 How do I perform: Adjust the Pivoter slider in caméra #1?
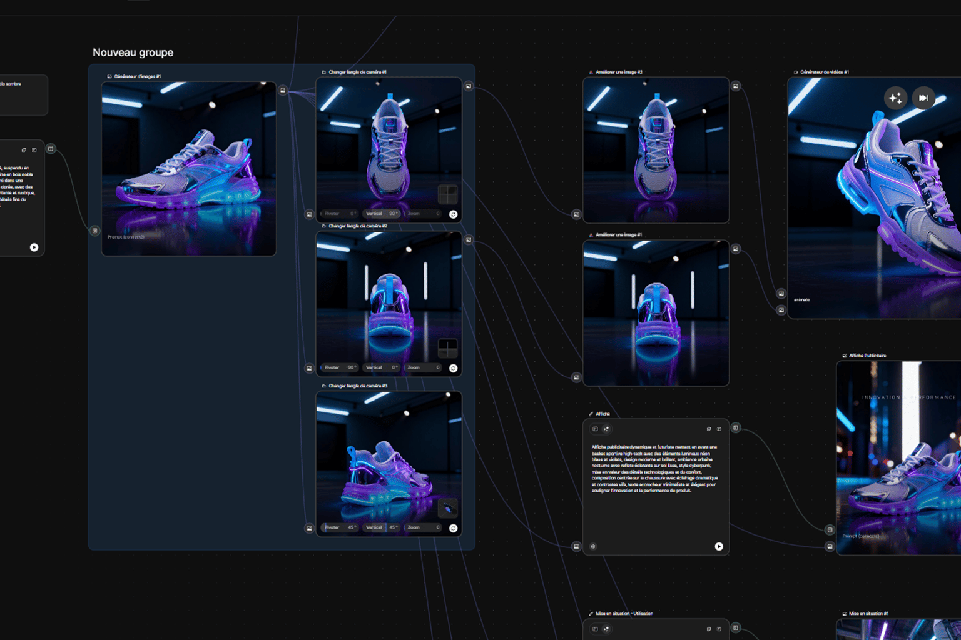(340, 214)
